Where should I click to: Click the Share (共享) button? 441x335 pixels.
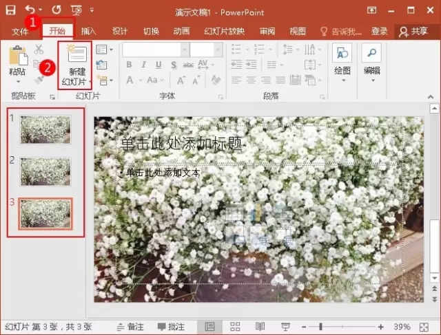[x=413, y=32]
